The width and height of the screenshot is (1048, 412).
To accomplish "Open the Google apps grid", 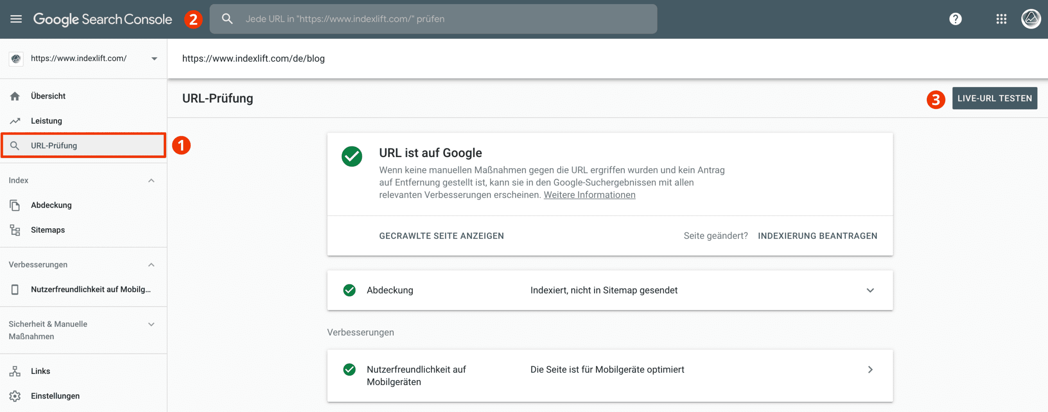I will (1001, 19).
